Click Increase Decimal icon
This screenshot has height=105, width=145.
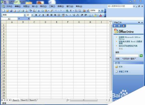pyautogui.click(x=74, y=15)
